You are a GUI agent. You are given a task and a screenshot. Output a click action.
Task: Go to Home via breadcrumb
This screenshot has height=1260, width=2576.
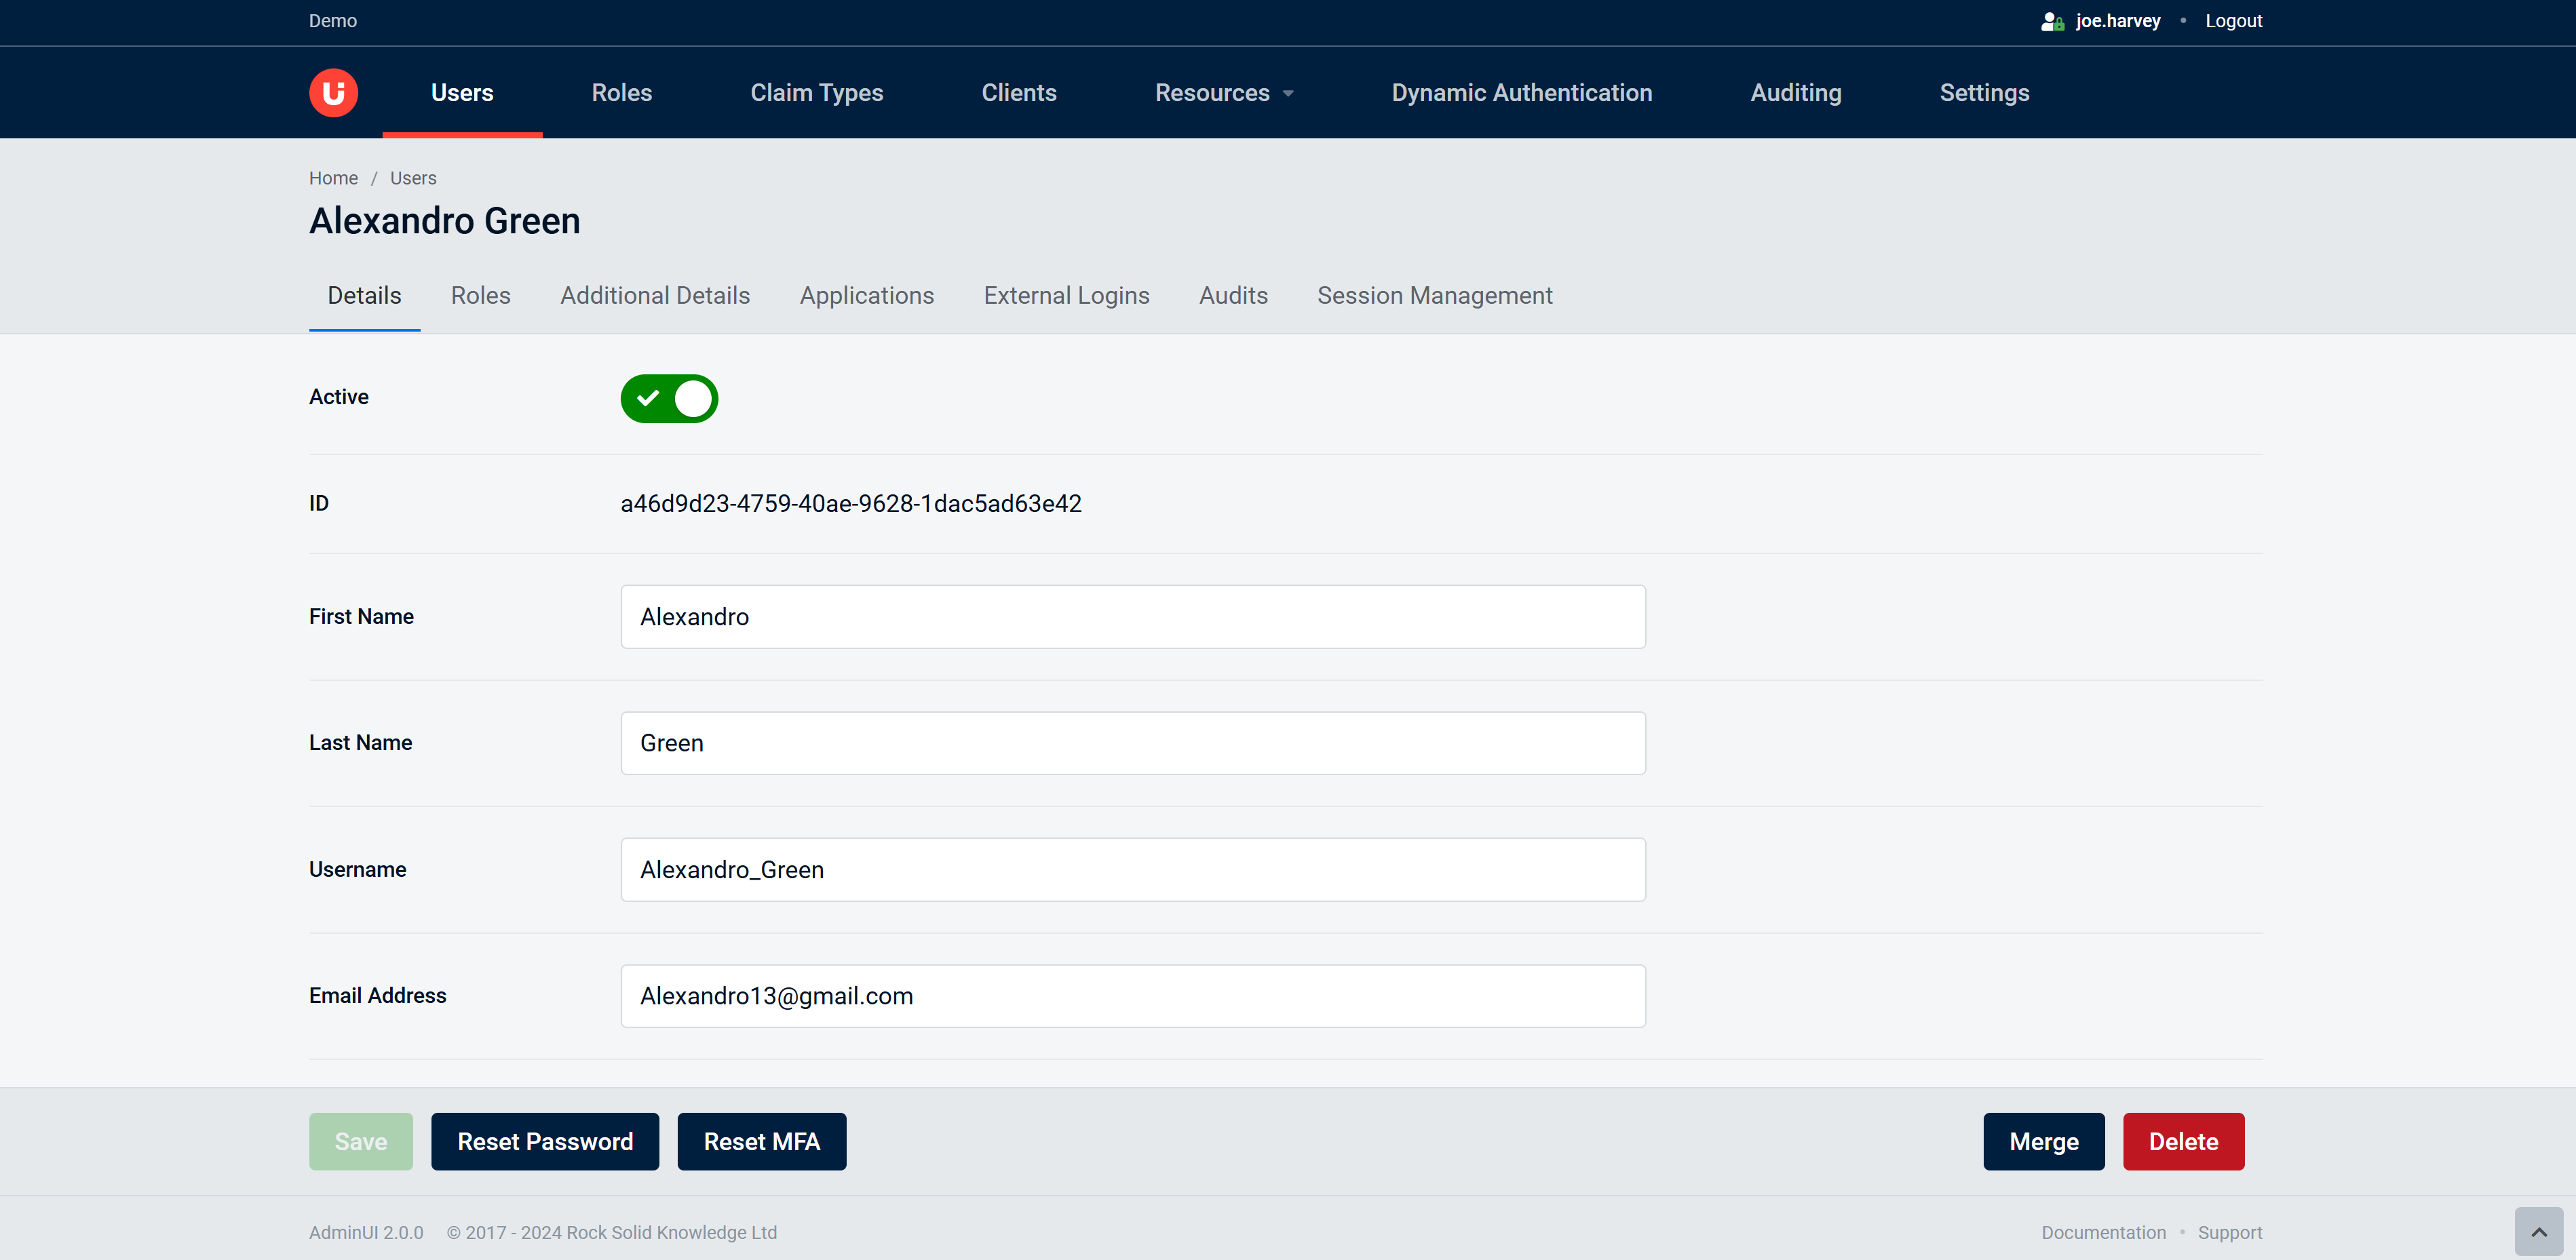point(333,178)
